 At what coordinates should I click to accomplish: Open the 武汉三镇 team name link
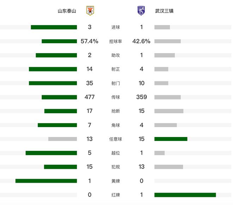[x=164, y=11]
